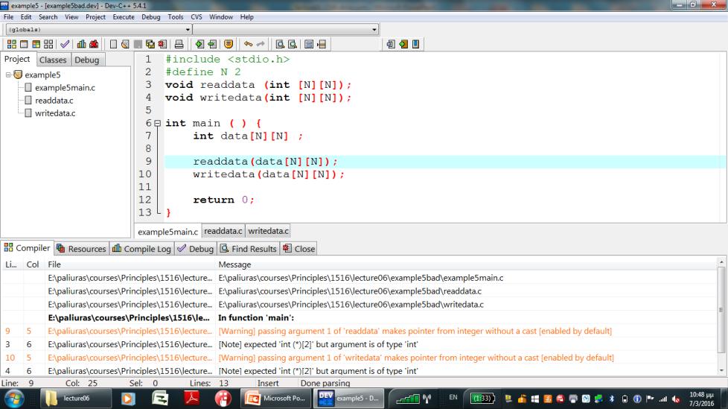
Task: Click the Find magnifier icon
Action: pos(280,44)
